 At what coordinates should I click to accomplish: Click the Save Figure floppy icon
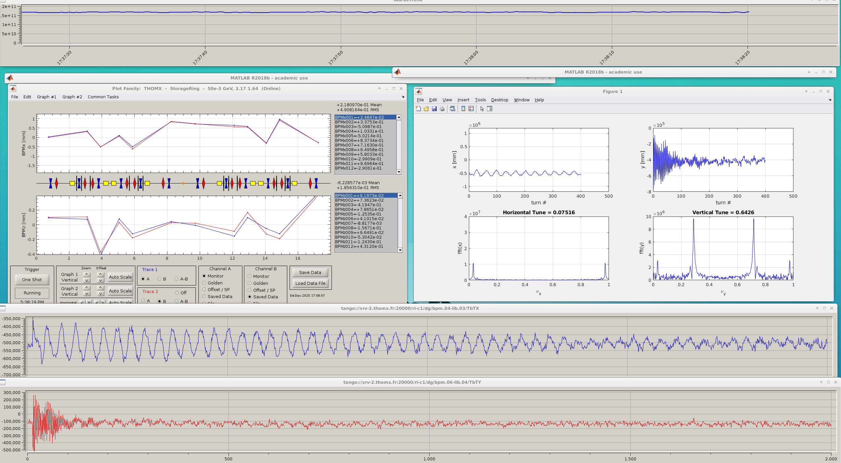(x=434, y=109)
